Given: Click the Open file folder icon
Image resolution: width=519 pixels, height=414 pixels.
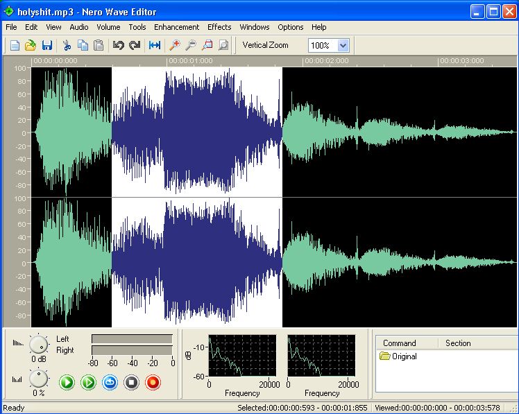Looking at the screenshot, I should tap(31, 46).
